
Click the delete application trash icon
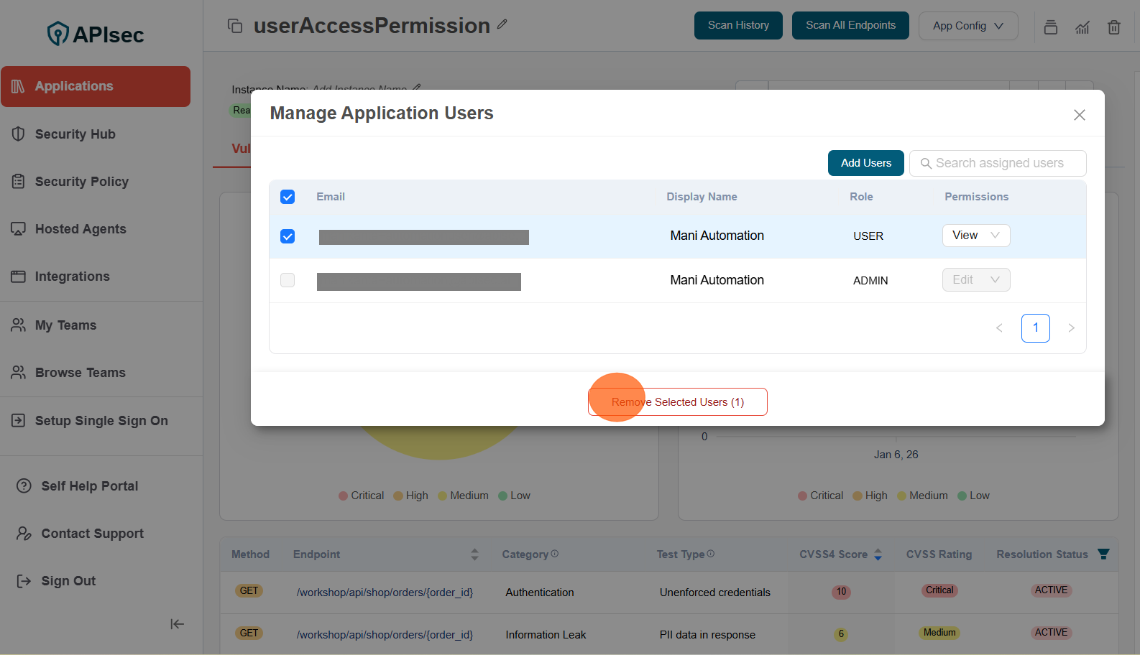(1113, 27)
